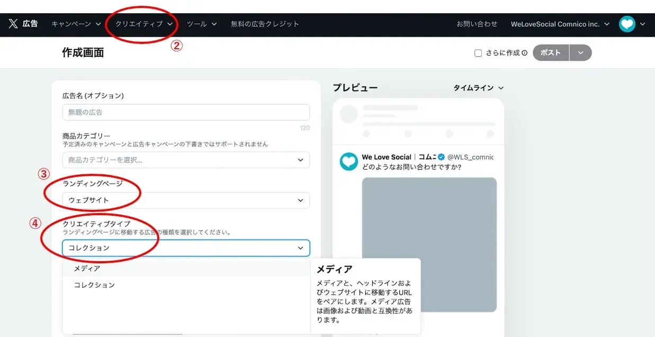655x337 pixels.
Task: Tick the さらに作成 checkbox
Action: pyautogui.click(x=478, y=53)
